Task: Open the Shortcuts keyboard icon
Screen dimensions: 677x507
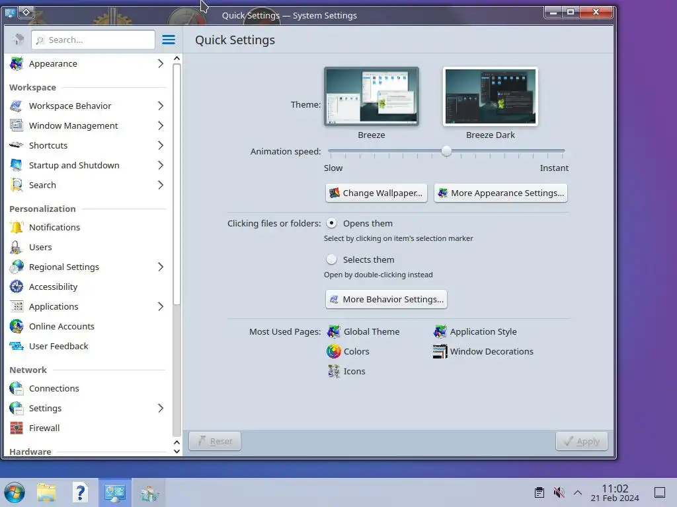Action: click(17, 145)
